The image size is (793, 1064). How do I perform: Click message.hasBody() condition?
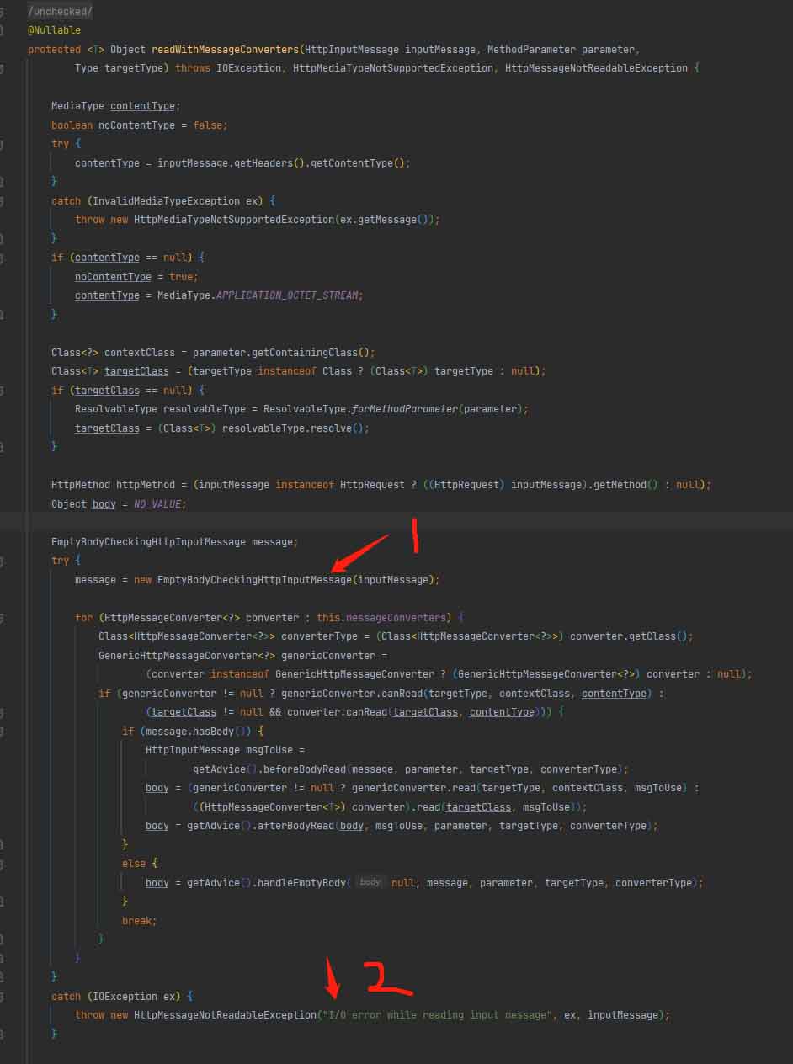tap(195, 731)
